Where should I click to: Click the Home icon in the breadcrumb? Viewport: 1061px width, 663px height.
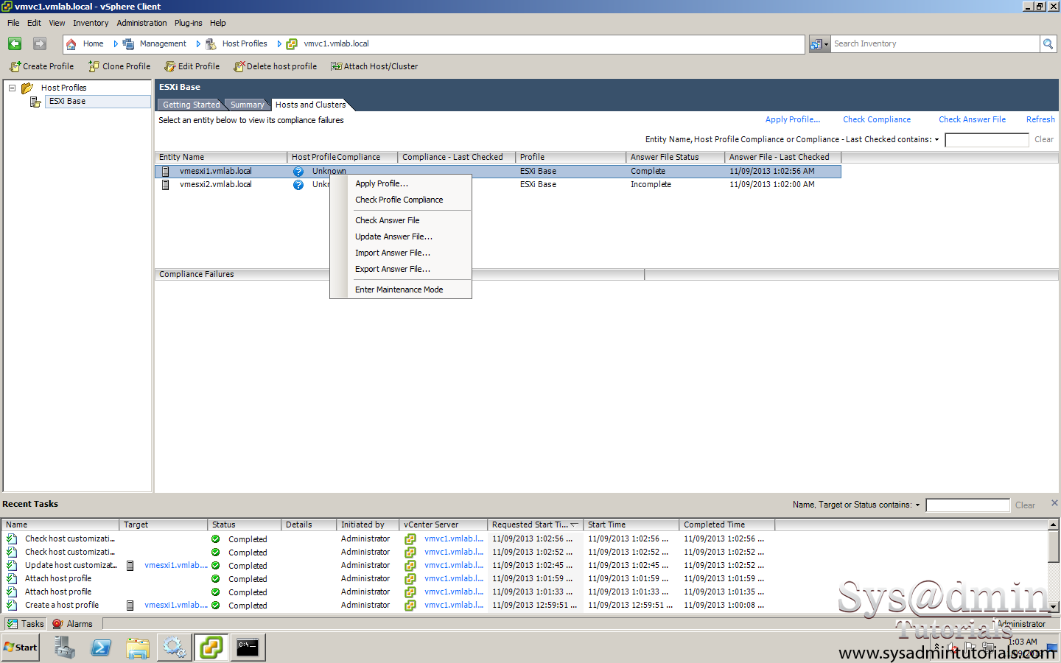pos(71,44)
